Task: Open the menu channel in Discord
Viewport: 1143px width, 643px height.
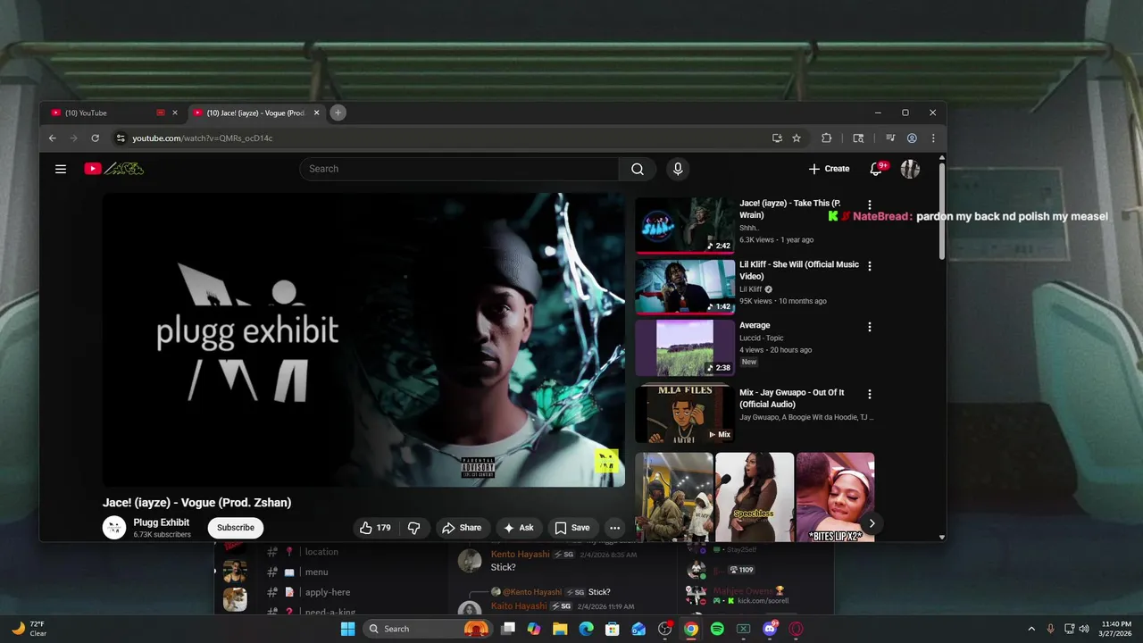Action: pos(316,572)
